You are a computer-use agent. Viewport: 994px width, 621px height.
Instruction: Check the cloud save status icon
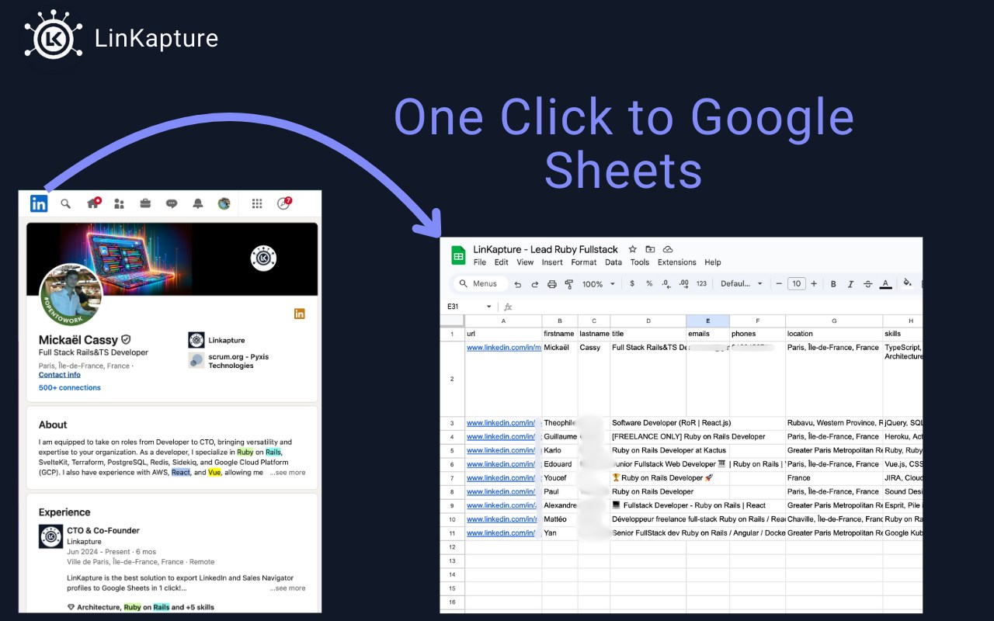coord(667,249)
